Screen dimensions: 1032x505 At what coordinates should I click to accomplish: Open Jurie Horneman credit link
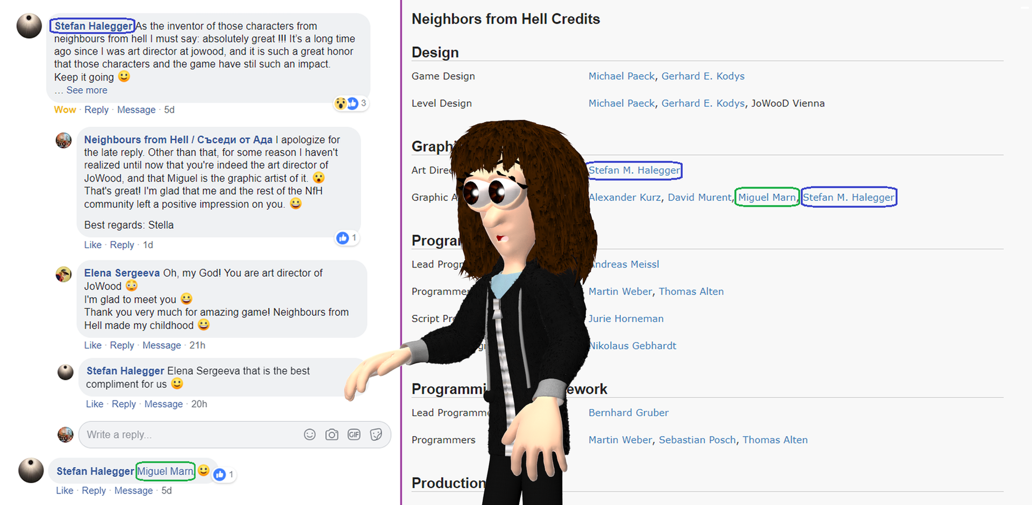coord(626,319)
